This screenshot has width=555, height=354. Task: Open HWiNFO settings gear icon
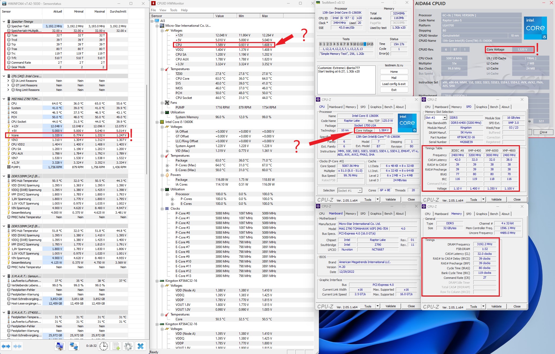coord(128,346)
